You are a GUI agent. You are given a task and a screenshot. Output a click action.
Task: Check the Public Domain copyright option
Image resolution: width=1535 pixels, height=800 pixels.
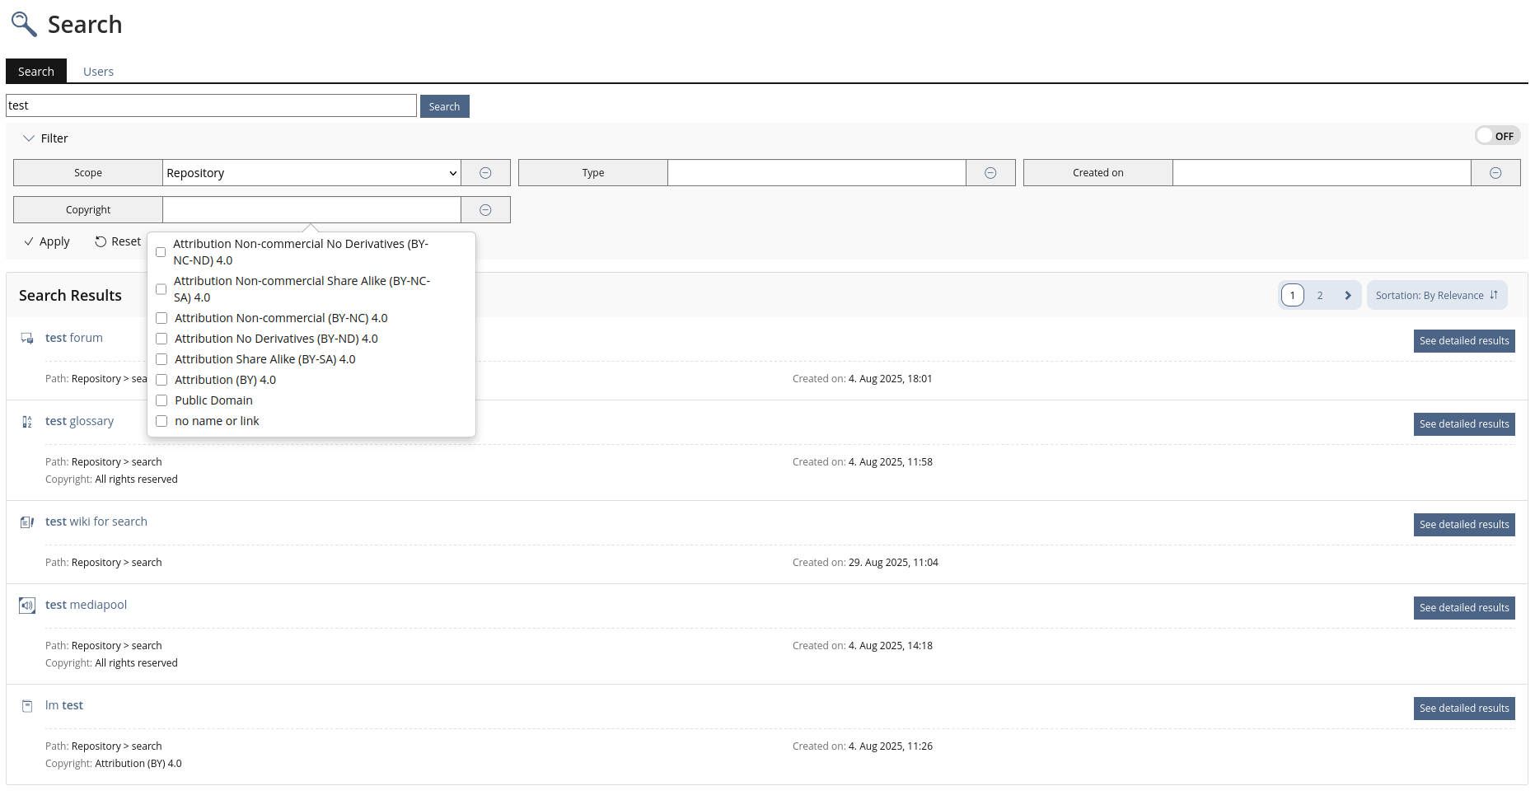click(x=161, y=400)
